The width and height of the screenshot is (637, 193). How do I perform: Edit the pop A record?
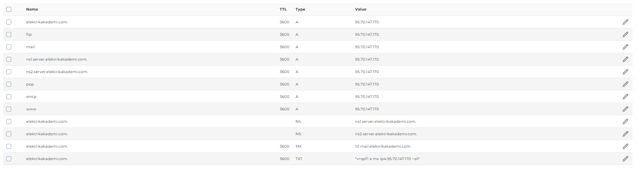pos(625,84)
